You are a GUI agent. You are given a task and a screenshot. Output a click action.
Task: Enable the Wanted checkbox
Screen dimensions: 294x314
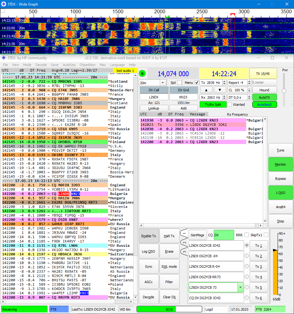coord(230,104)
